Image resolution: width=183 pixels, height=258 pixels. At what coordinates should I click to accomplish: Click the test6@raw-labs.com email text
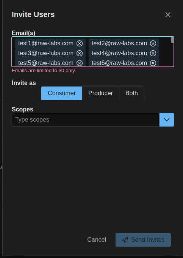pyautogui.click(x=119, y=63)
